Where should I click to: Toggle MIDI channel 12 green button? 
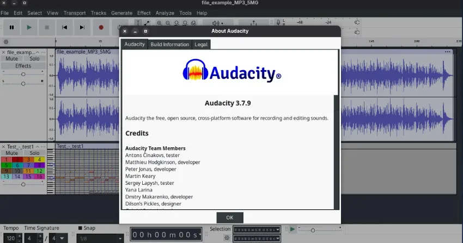[39, 171]
